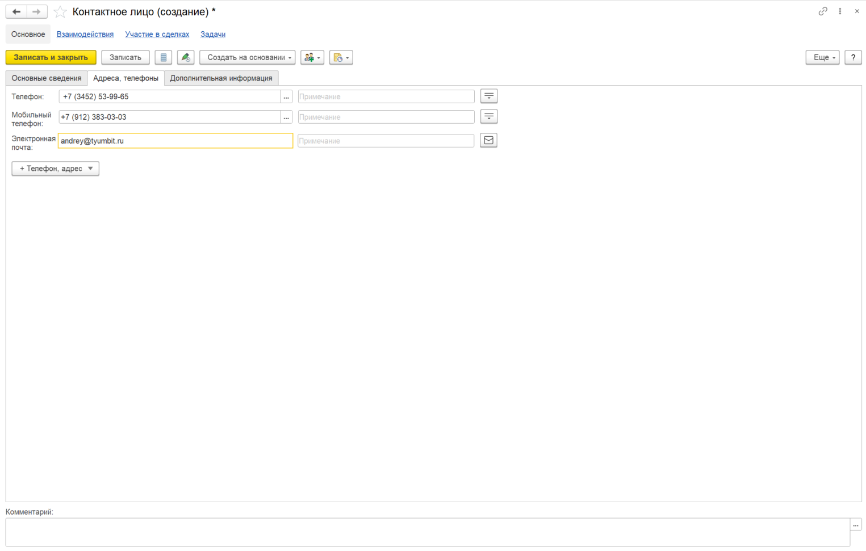Click the Мобильный телефон input field
This screenshot has width=866, height=551.
[170, 117]
